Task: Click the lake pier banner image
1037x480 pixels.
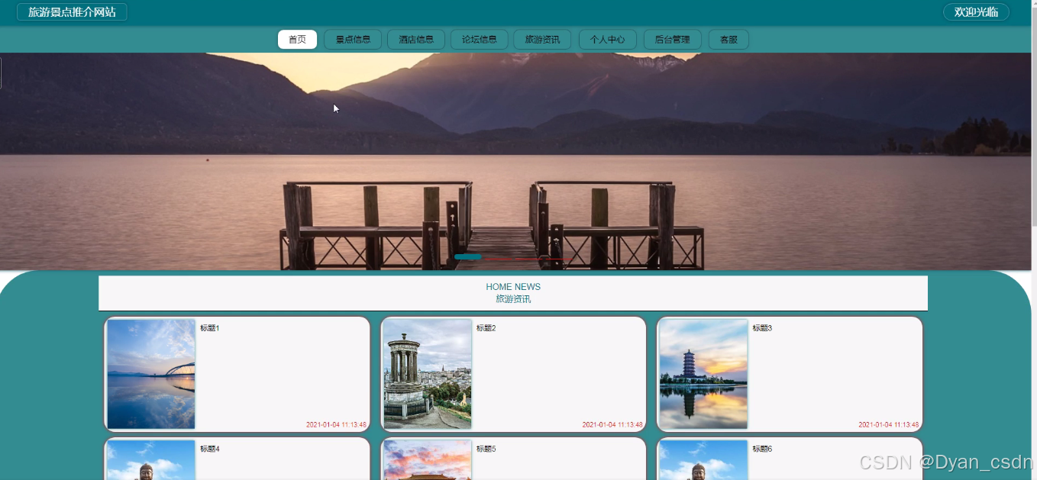Action: pos(515,161)
